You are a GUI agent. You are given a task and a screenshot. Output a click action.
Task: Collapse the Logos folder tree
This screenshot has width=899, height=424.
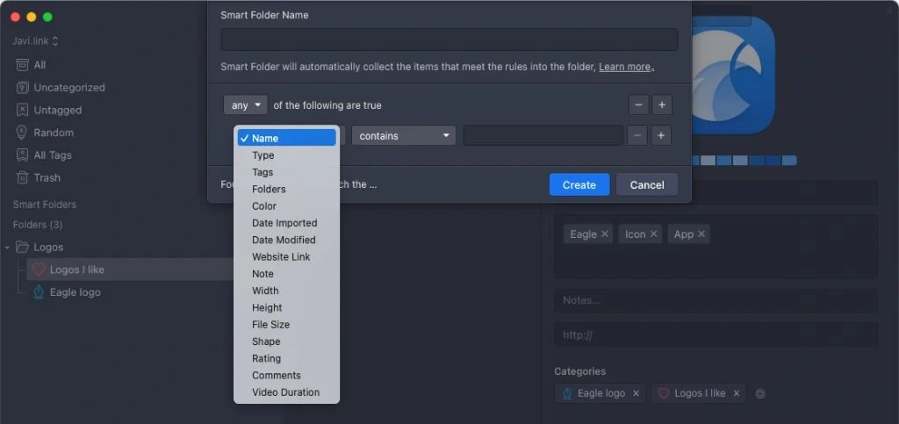click(x=8, y=248)
